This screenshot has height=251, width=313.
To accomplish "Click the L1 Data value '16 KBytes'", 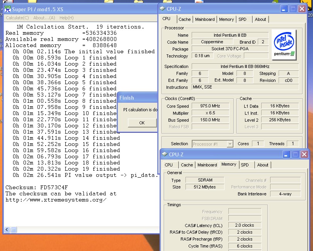I will click(280, 106).
